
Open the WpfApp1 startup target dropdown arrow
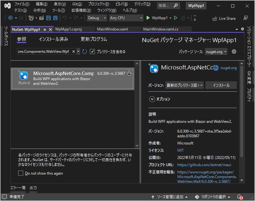point(170,18)
